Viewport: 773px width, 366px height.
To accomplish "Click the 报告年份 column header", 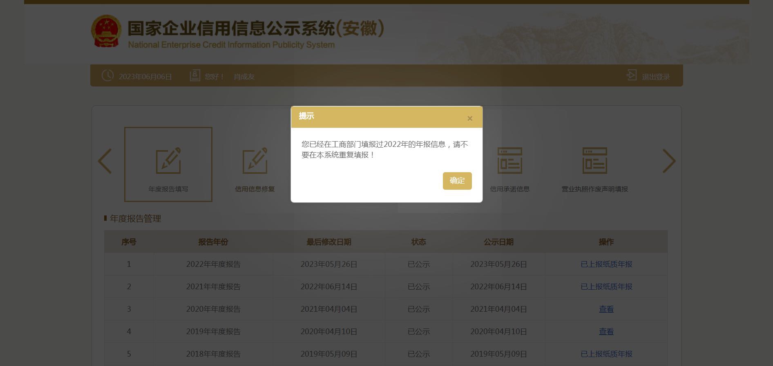I will (213, 242).
